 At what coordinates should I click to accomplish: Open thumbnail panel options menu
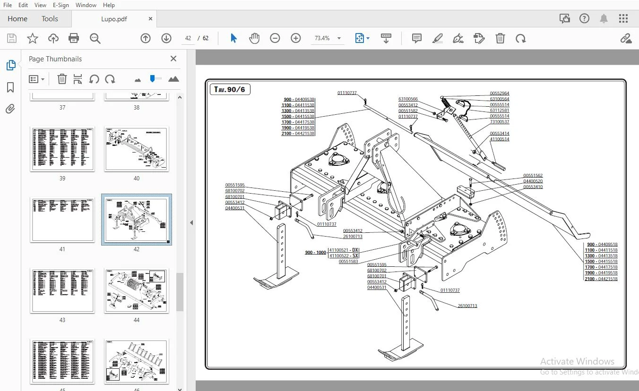pyautogui.click(x=36, y=79)
